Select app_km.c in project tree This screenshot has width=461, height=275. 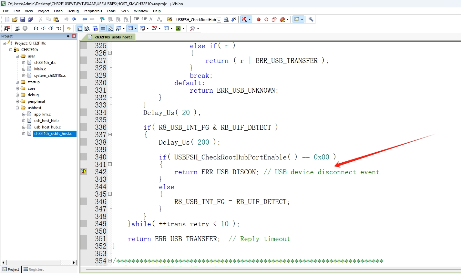coord(42,114)
